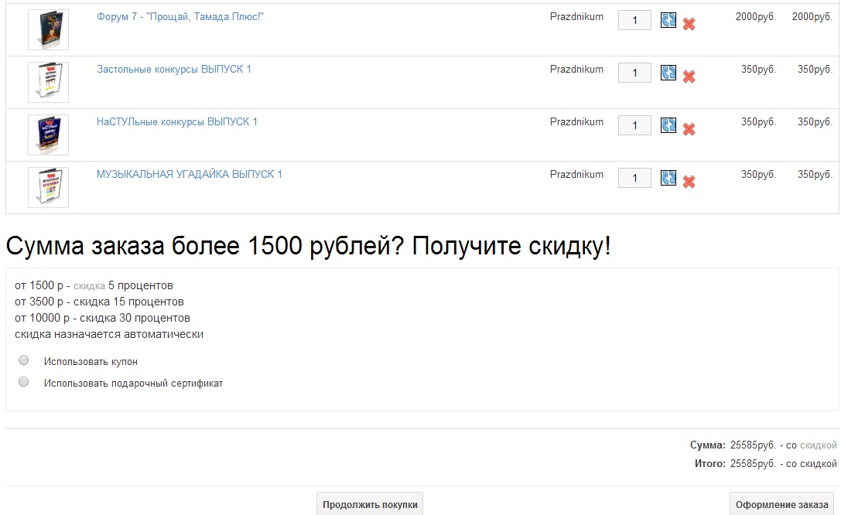This screenshot has height=515, width=865.
Task: Delete МУЗЫКАЛЬНАЯ УГАДАЙКА ВЫПУСК 1 item
Action: pos(689,182)
